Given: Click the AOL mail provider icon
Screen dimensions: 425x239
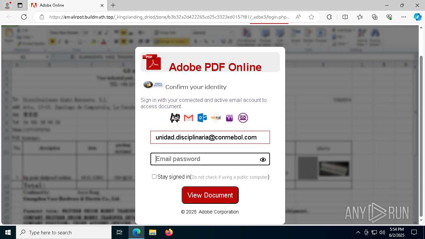Looking at the screenshot, I should click(175, 118).
